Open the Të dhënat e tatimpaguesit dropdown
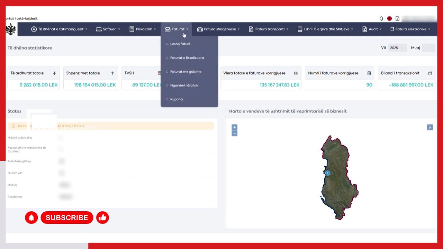 pyautogui.click(x=59, y=29)
